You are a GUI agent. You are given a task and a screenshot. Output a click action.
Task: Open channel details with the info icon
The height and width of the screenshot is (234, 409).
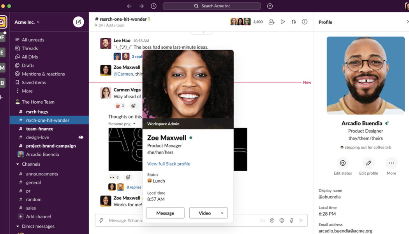click(x=304, y=22)
